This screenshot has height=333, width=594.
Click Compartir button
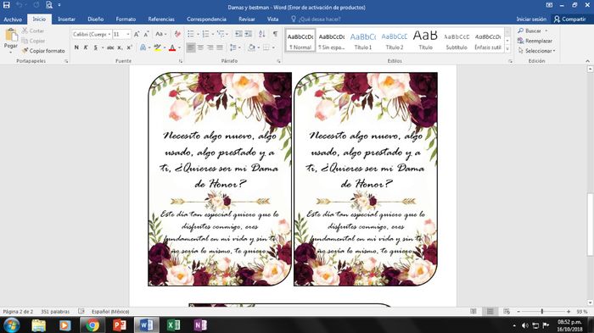point(570,19)
